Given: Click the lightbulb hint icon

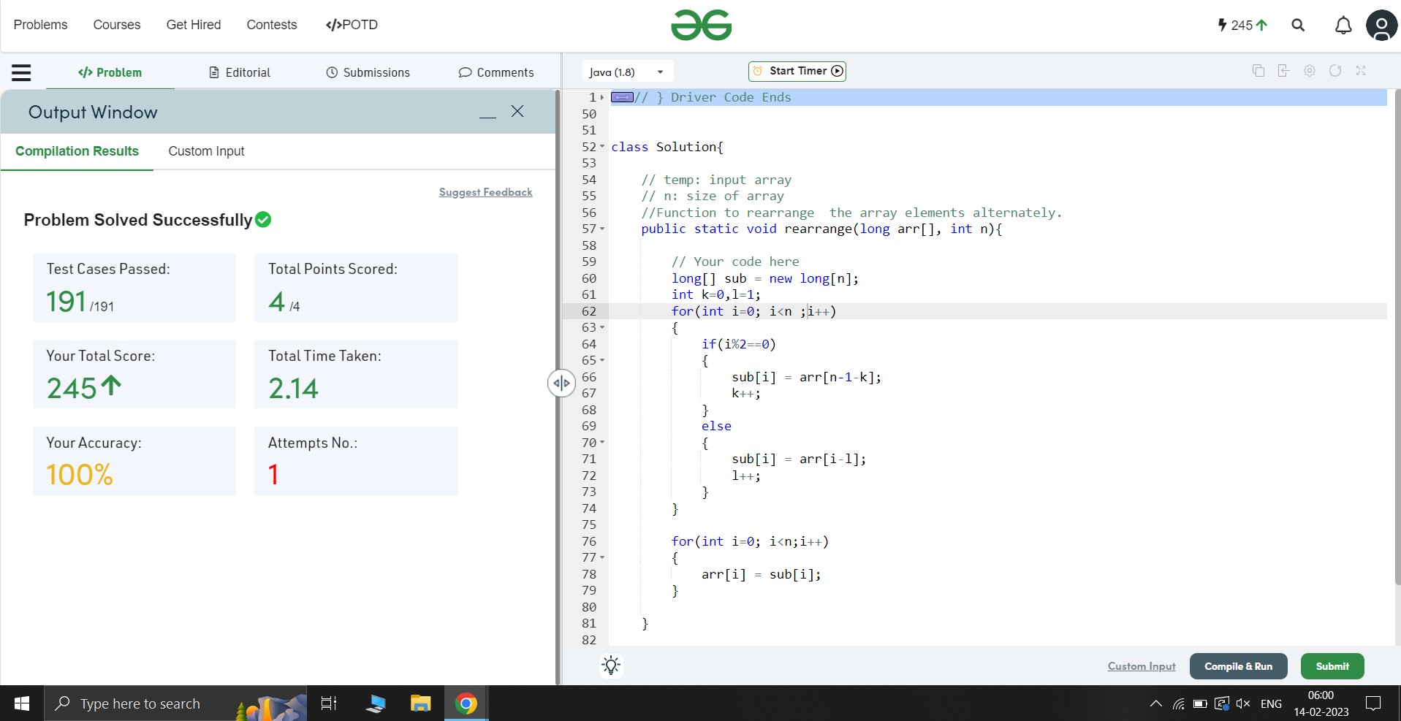Looking at the screenshot, I should point(611,665).
